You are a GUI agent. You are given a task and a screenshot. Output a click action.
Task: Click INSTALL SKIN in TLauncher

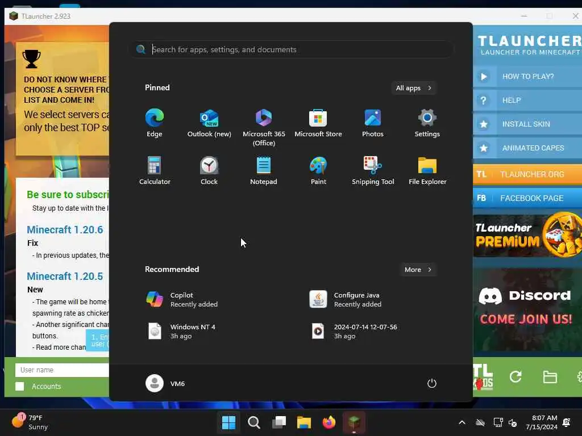point(527,124)
